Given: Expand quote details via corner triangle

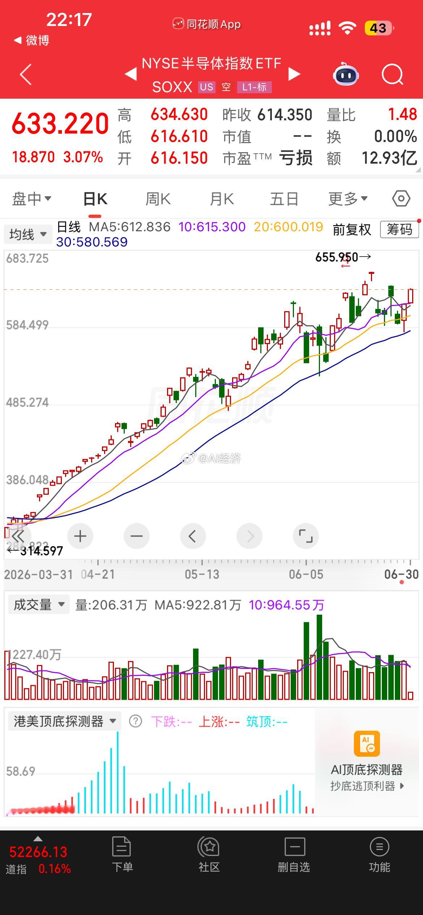Looking at the screenshot, I should click(419, 169).
